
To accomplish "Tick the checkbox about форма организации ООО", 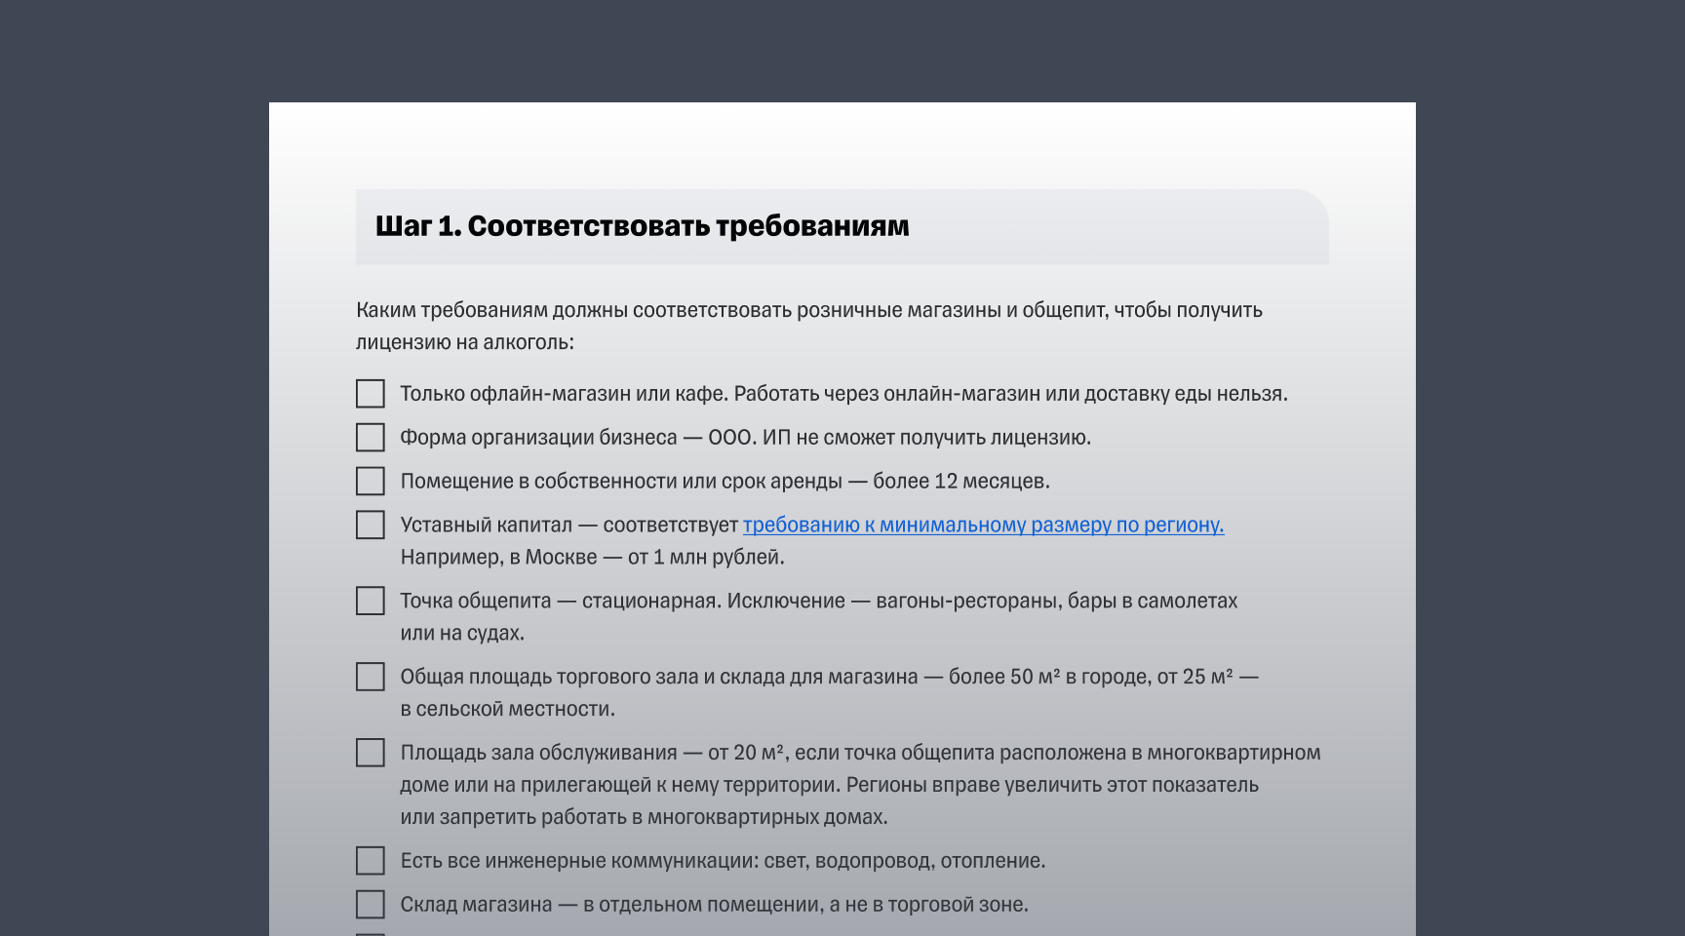I will [x=370, y=438].
